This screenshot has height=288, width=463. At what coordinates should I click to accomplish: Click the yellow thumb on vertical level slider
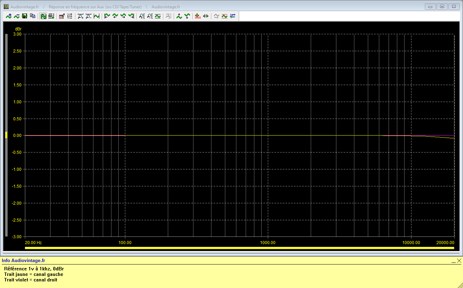pyautogui.click(x=6, y=135)
